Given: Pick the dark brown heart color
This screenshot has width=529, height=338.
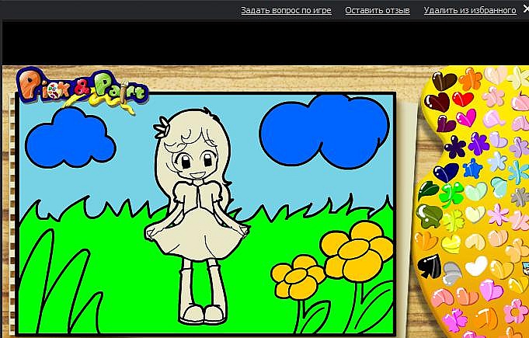Looking at the screenshot, I should [444, 81].
